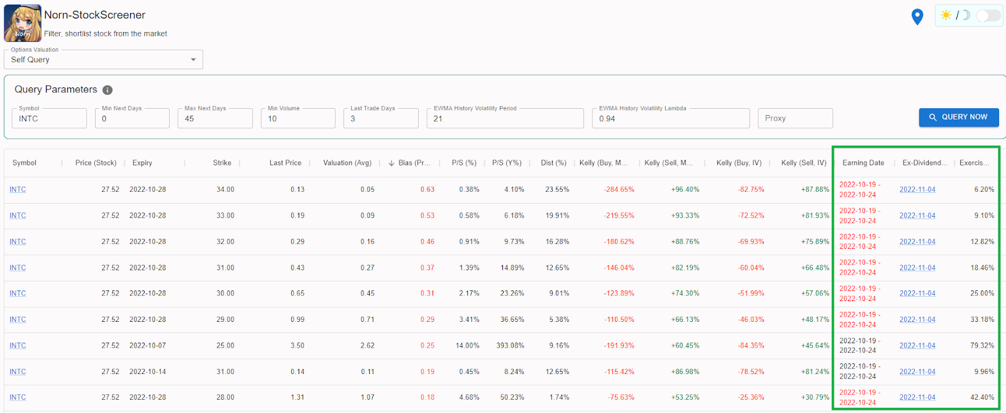The height and width of the screenshot is (413, 1006).
Task: Click the Last Trade Days input field
Action: (381, 118)
